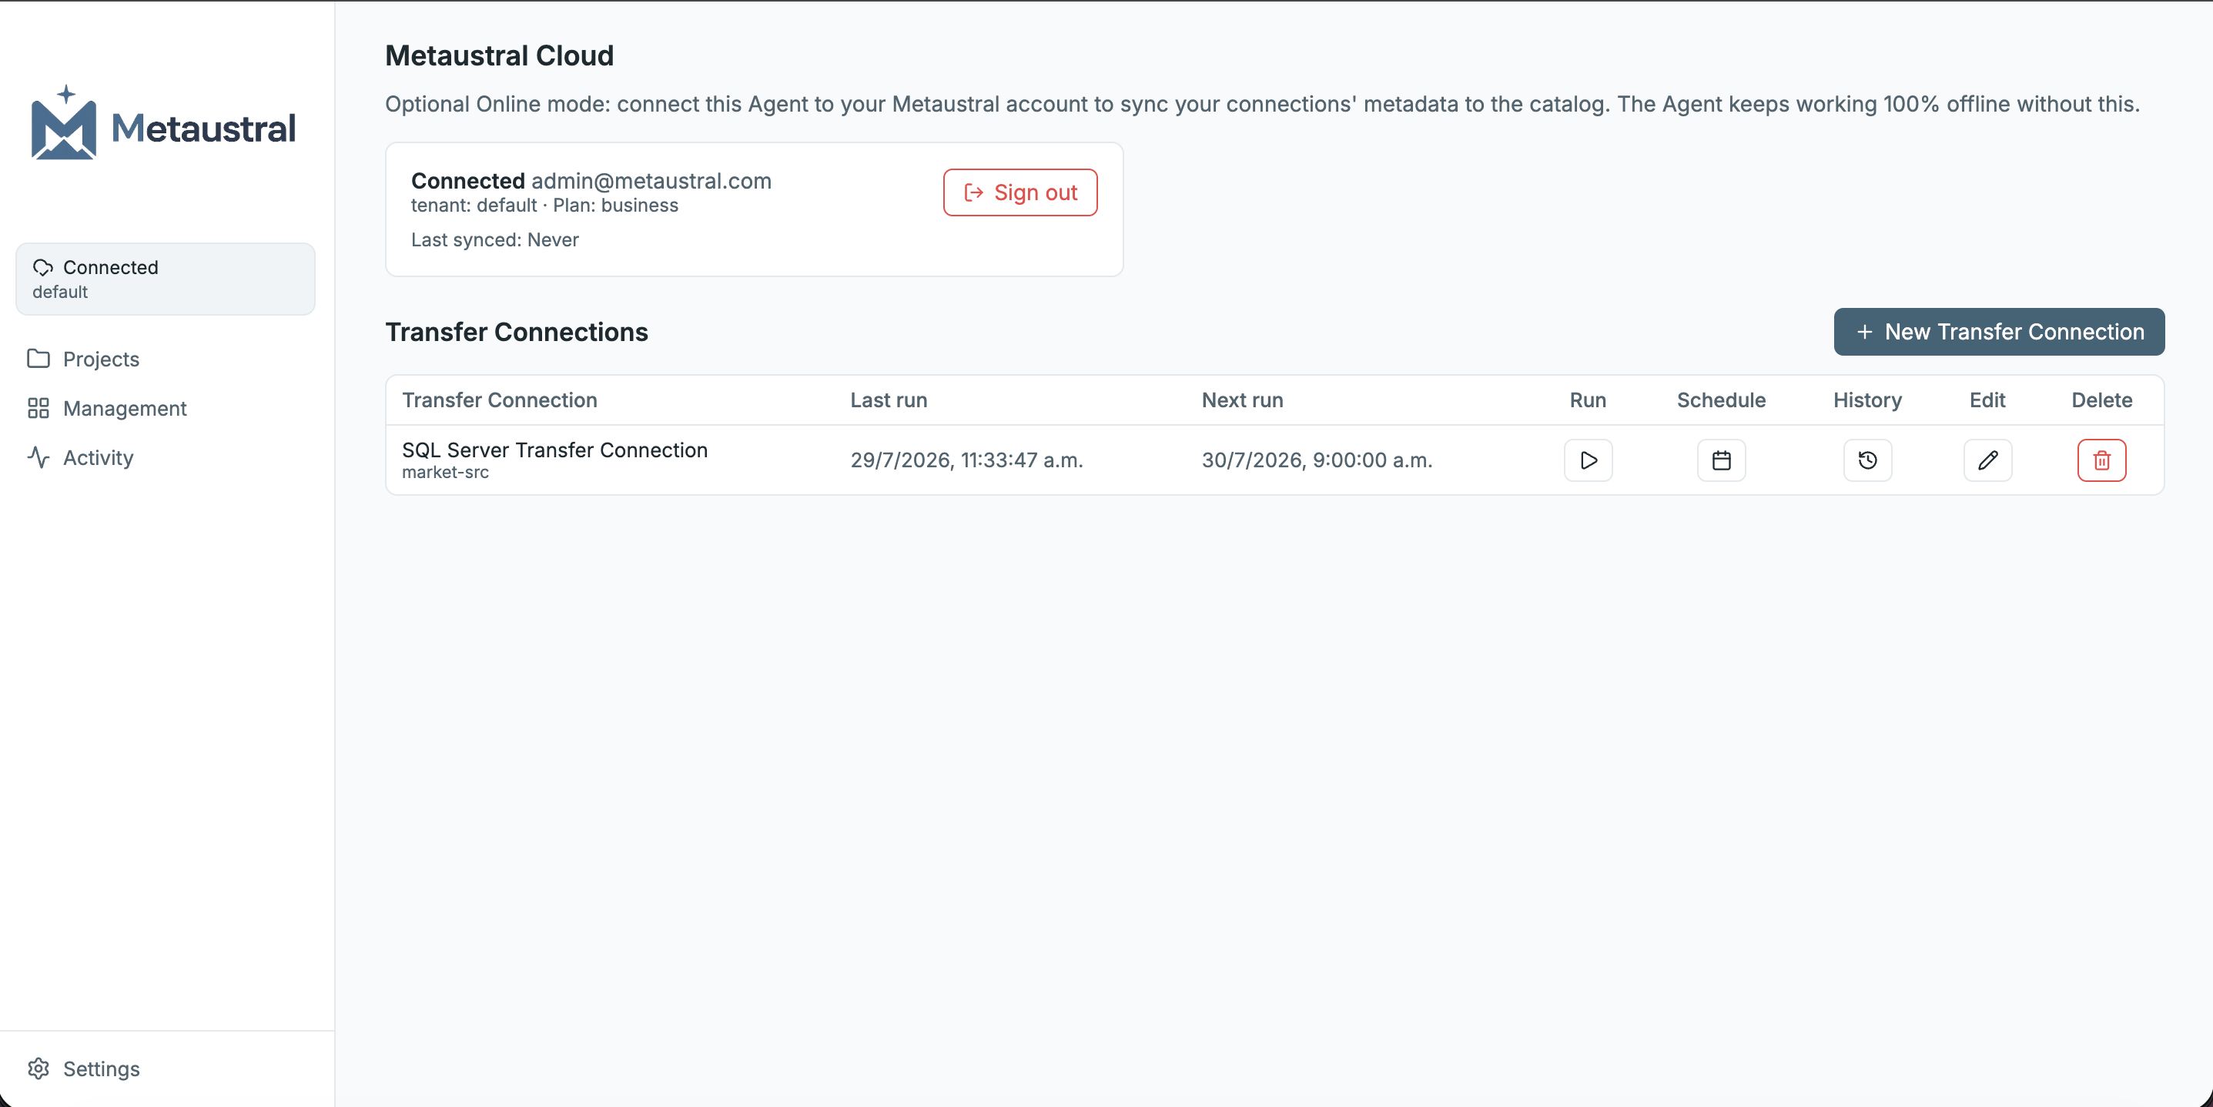Create a New Transfer Connection
Viewport: 2213px width, 1107px height.
(x=1999, y=332)
